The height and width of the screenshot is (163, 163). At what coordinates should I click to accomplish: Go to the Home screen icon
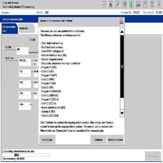[111, 5]
